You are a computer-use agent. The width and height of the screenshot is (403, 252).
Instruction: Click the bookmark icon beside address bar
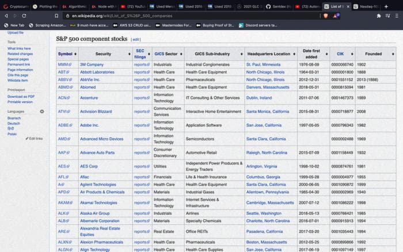pos(56,16)
